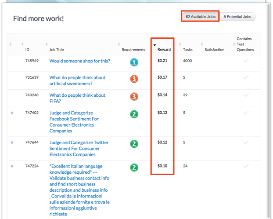273x219 pixels.
Task: Click the blue dot beside job 747644
Action: pyautogui.click(x=12, y=142)
